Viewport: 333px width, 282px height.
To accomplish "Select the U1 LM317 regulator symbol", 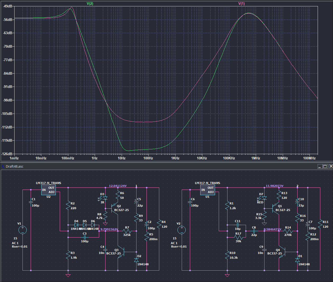I will pyautogui.click(x=208, y=190).
